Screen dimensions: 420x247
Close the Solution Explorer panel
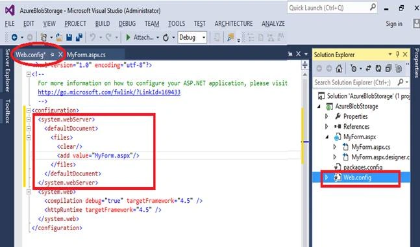[405, 55]
